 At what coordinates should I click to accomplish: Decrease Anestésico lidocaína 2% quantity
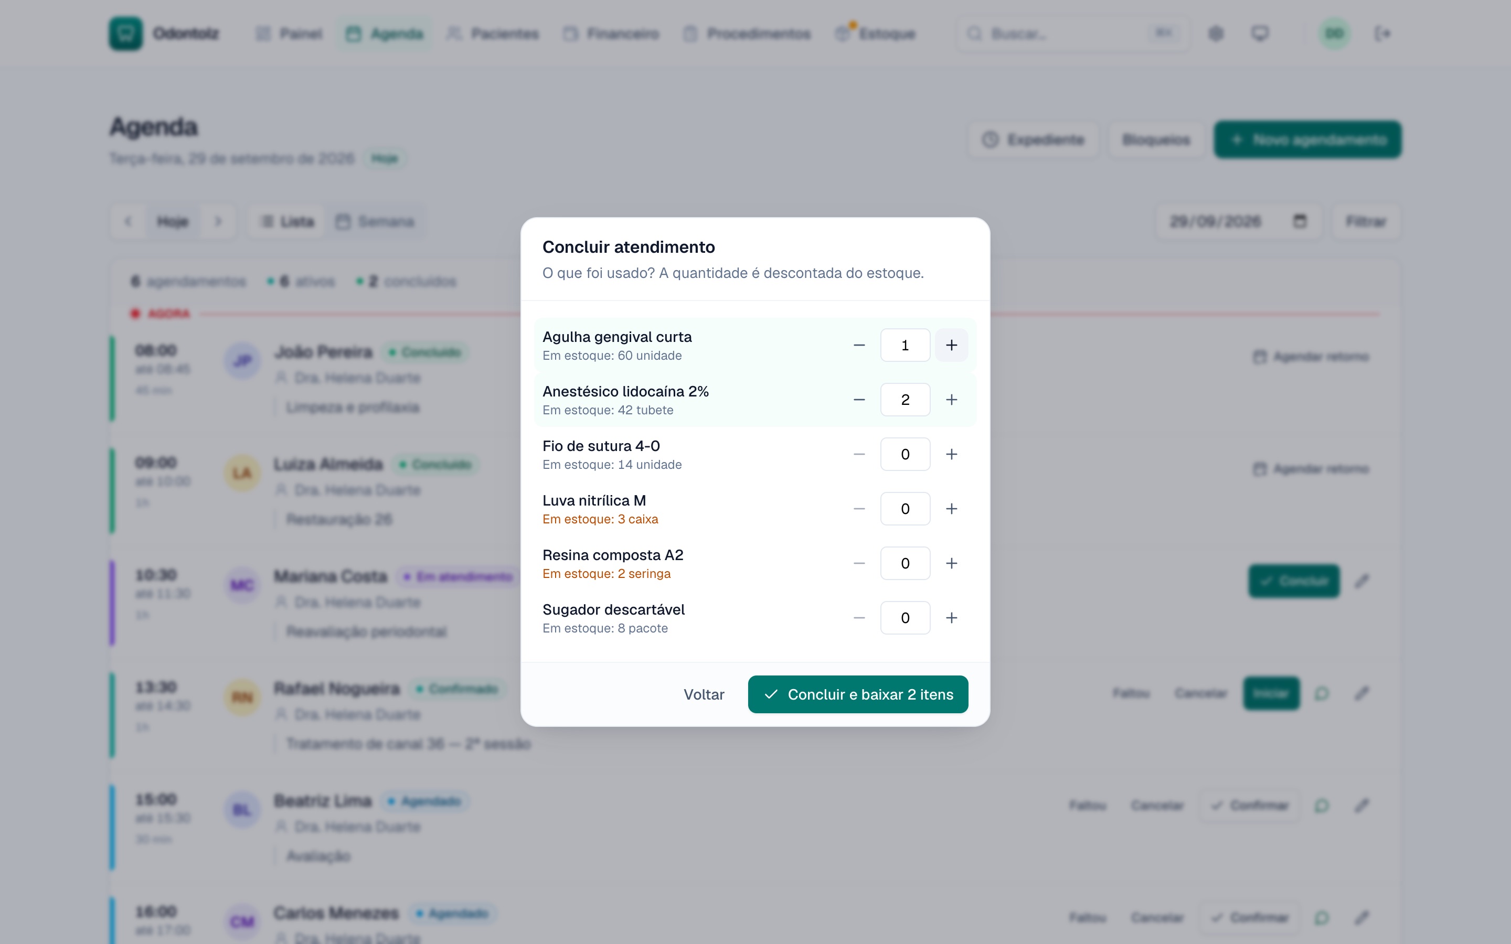[859, 400]
